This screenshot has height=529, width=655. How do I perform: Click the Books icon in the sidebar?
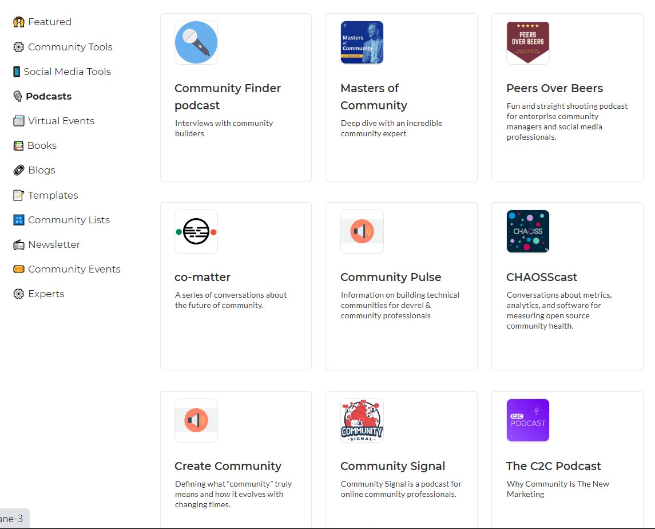point(18,145)
